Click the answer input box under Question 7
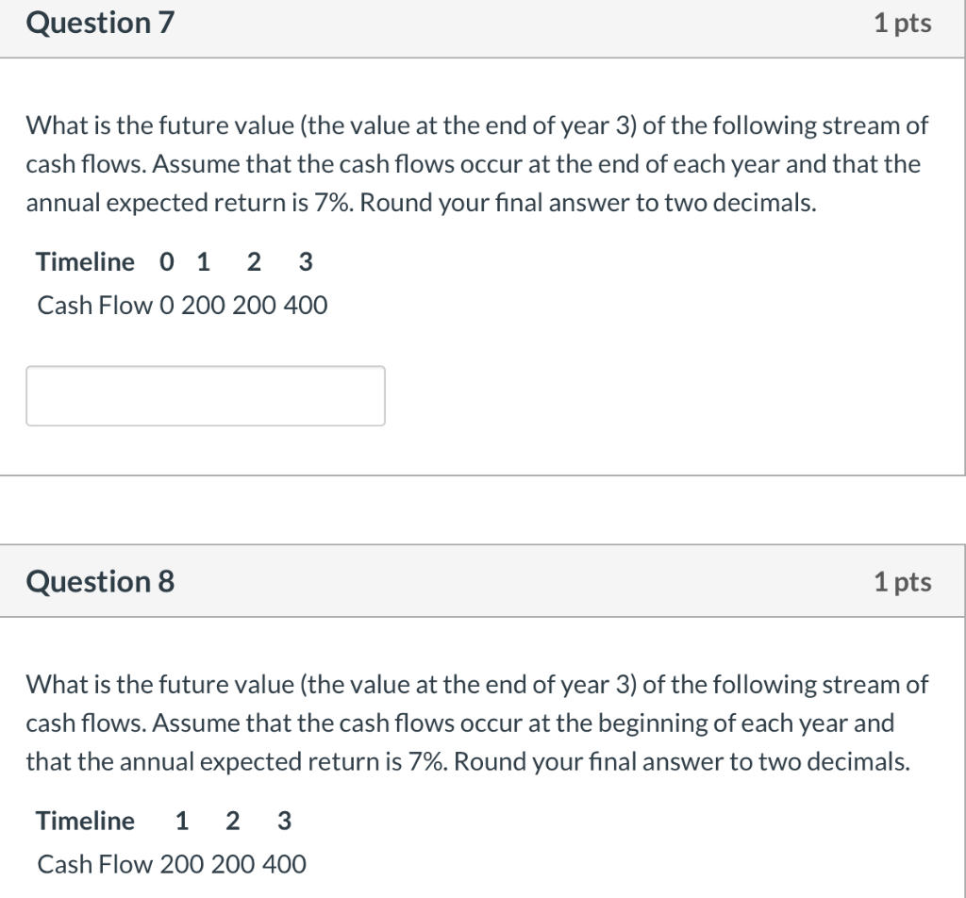The height and width of the screenshot is (898, 966). pyautogui.click(x=205, y=395)
